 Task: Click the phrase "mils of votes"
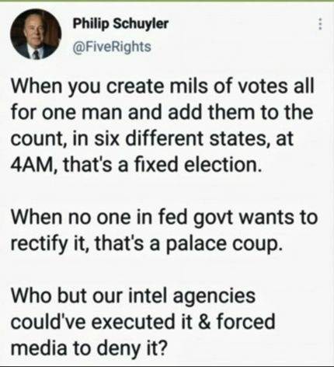(x=221, y=86)
